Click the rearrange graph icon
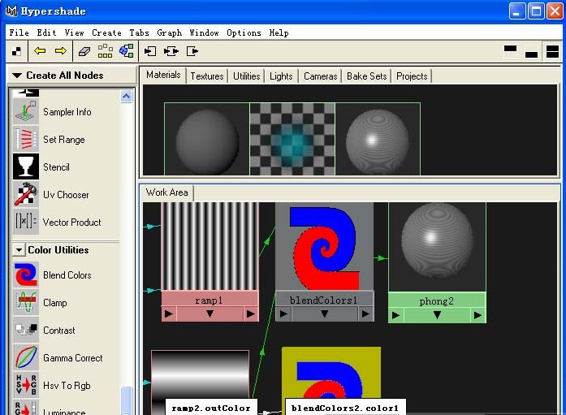The height and width of the screenshot is (415, 566). pos(106,51)
